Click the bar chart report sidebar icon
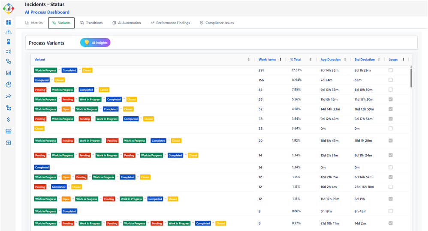This screenshot has height=231, width=428. pos(9,73)
